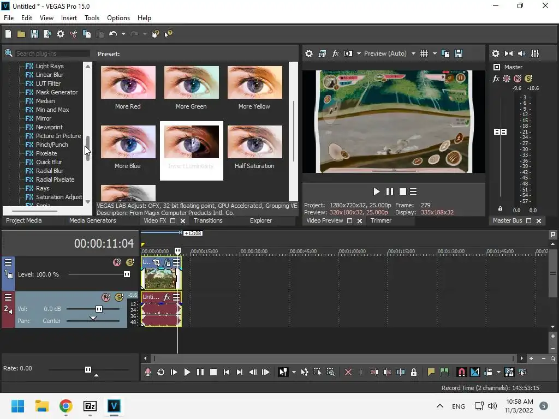Open Master Bus audio properties gear
Image resolution: width=559 pixels, height=419 pixels.
pos(496,53)
